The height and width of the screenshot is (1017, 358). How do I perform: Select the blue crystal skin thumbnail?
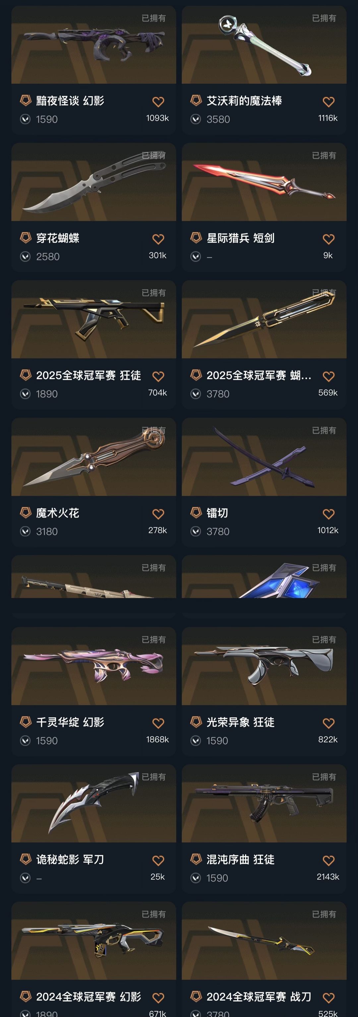coord(264,577)
